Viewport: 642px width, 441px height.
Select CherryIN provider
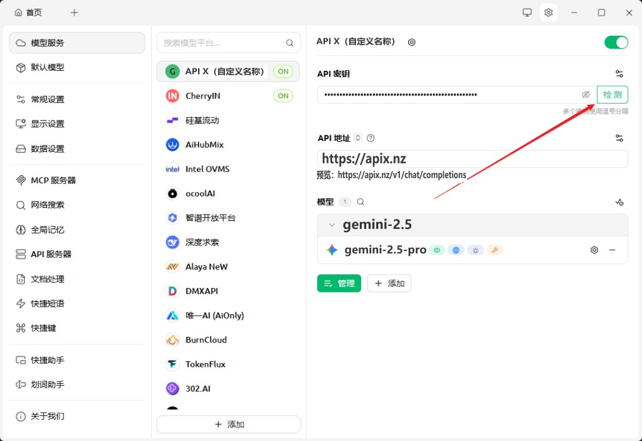pos(228,96)
